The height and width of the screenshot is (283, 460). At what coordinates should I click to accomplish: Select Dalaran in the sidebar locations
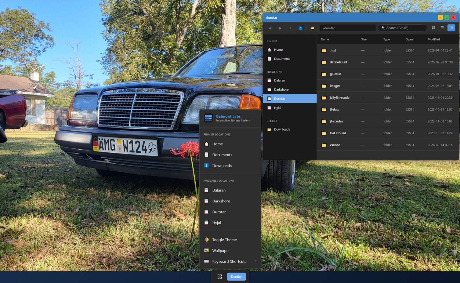pos(279,80)
